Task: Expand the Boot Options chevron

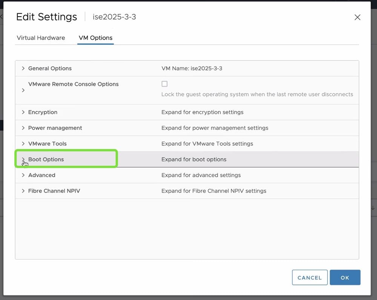Action: pos(23,159)
